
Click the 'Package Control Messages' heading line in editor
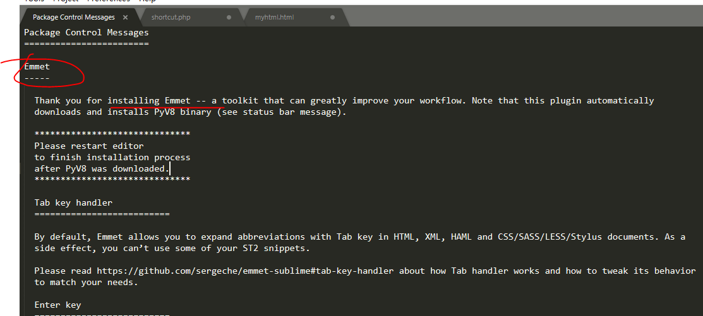[x=86, y=32]
